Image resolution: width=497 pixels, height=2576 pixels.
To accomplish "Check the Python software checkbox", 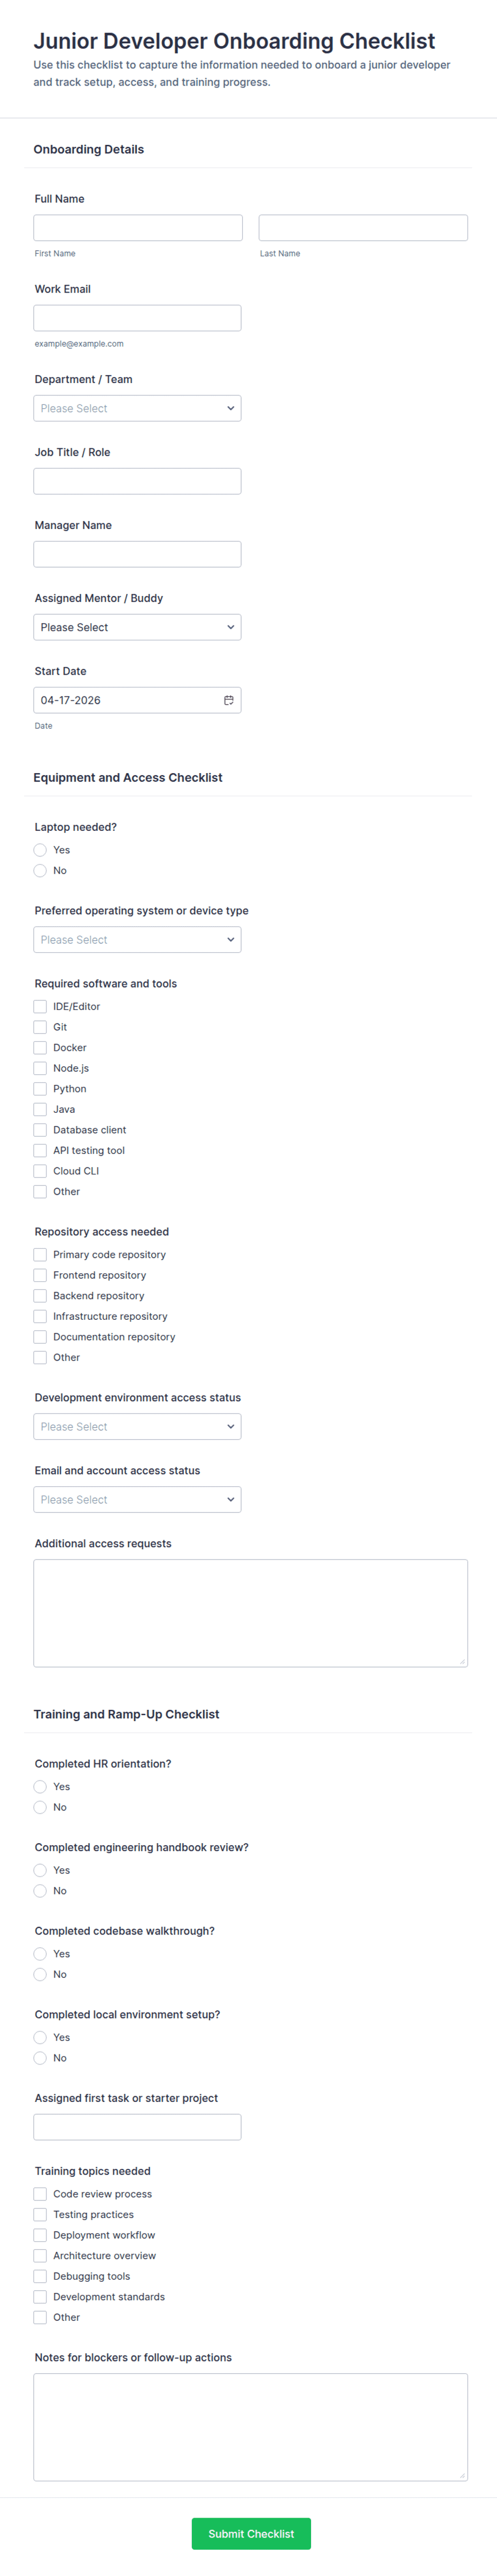I will pos(40,1088).
